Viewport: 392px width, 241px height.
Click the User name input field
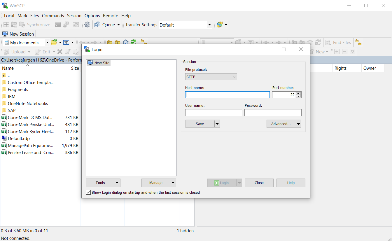(x=213, y=113)
